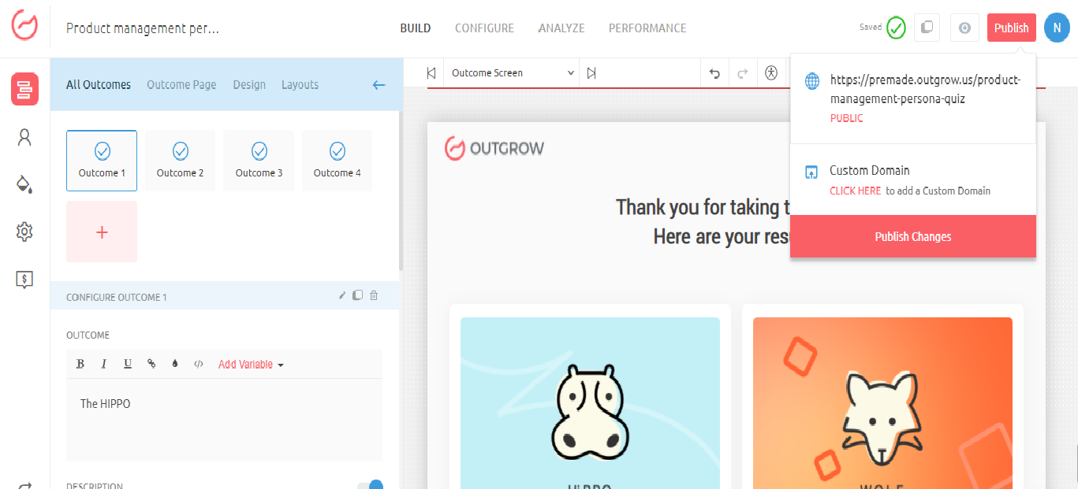Viewport: 1078px width, 489px height.
Task: Expand the Add Variable dropdown
Action: (x=251, y=364)
